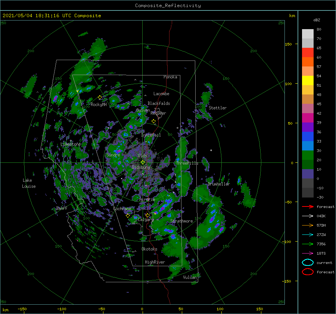Click the -50 value on bottom axis
Viewport: 336px width, 314px height.
[102, 309]
